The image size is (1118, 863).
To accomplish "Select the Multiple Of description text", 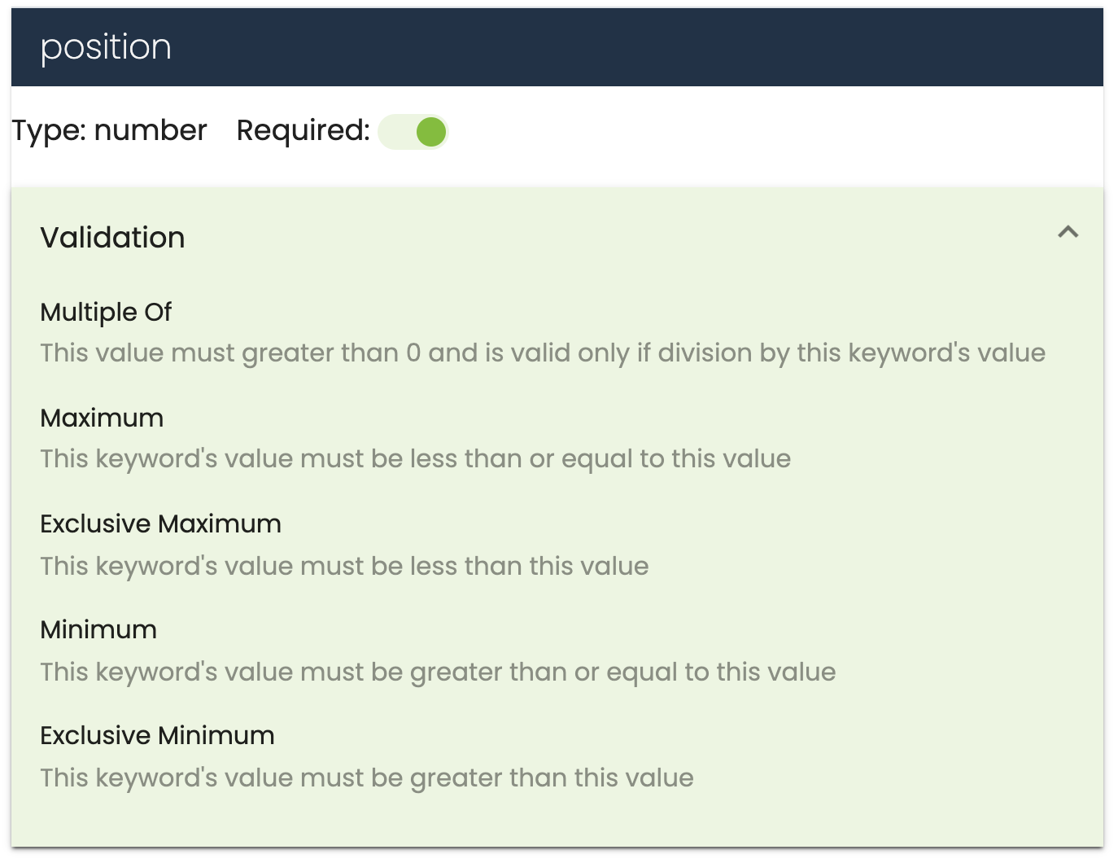I will pyautogui.click(x=542, y=353).
